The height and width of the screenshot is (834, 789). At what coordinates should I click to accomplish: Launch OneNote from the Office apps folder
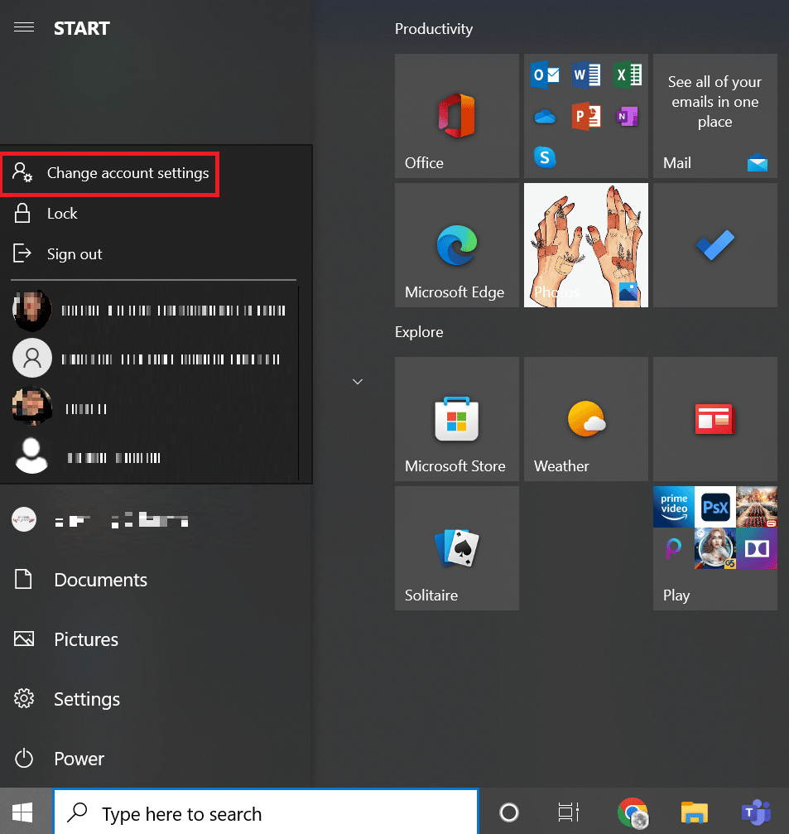pos(628,117)
